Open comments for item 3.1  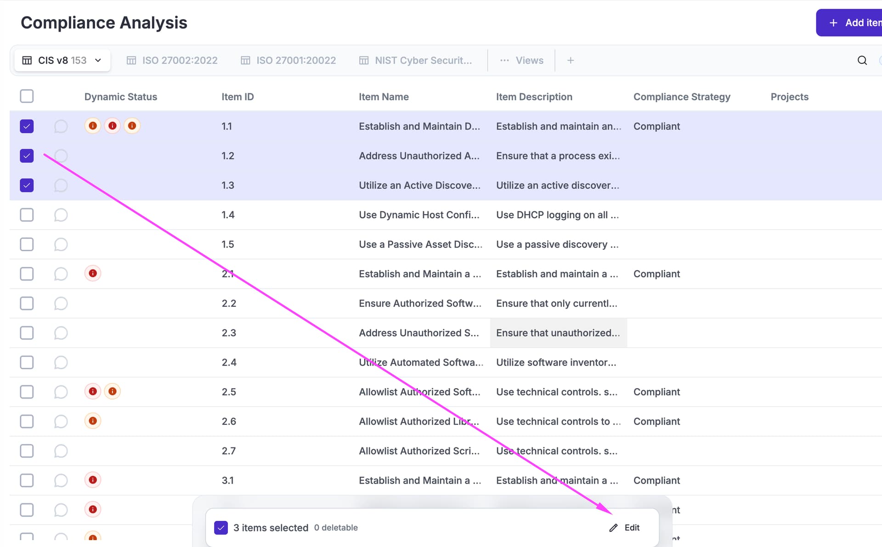(x=61, y=480)
